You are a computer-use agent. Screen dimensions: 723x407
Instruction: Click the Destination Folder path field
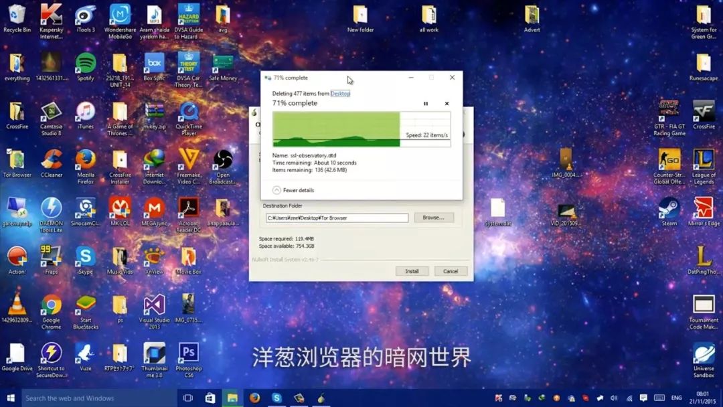[x=337, y=218]
